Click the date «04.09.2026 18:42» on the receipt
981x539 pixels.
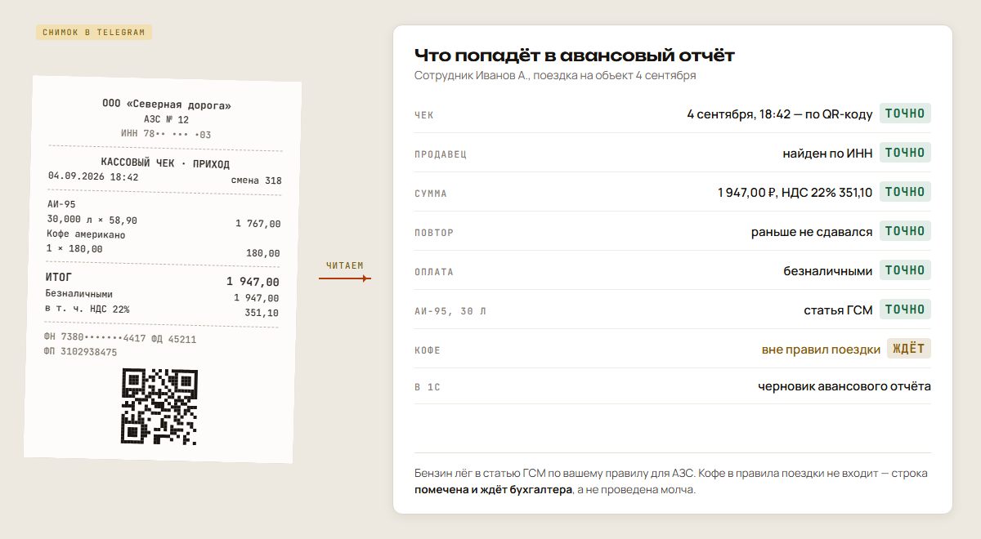click(x=93, y=176)
